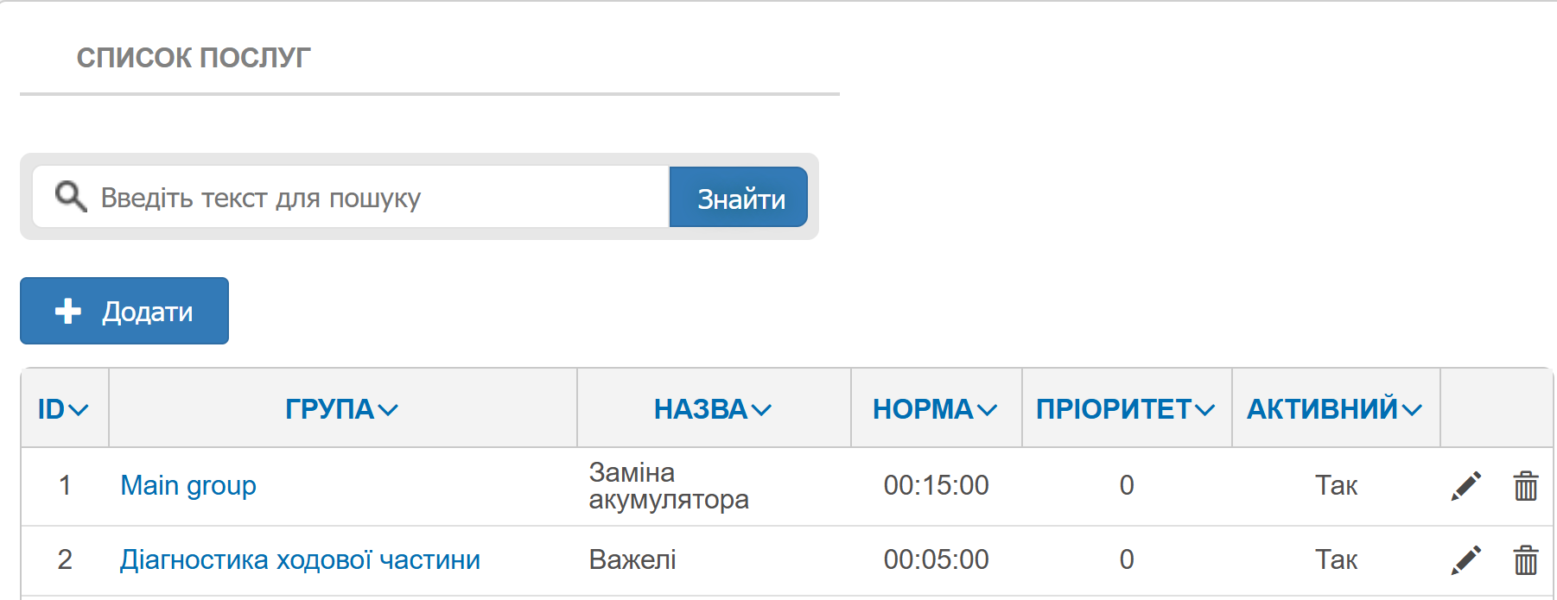
Task: Click the 00:05:00 norm time cell
Action: pyautogui.click(x=936, y=560)
